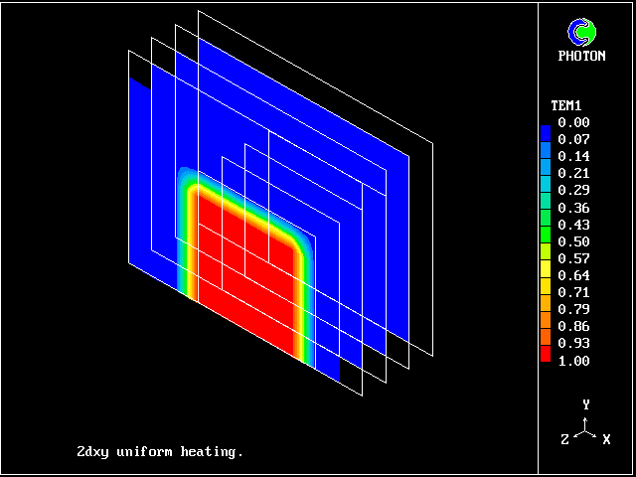Pick the green 0.50 legend color
636x477 pixels.
546,241
